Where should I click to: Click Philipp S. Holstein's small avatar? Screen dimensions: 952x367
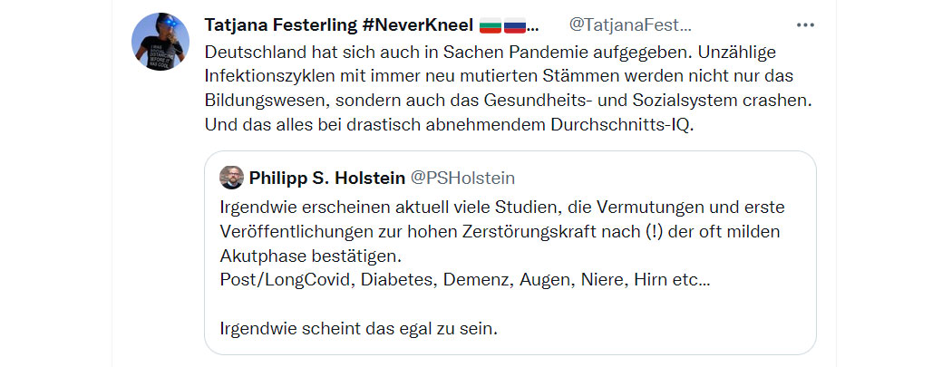231,178
